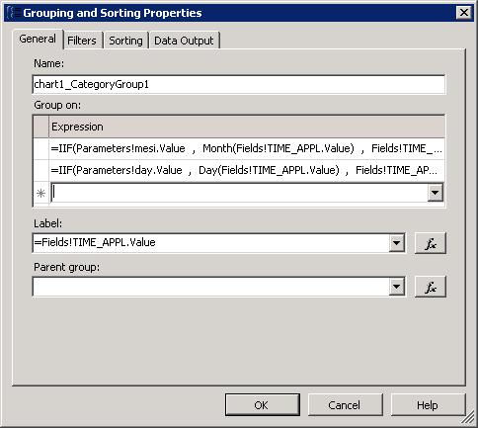Select the mesi parameter IIF expression row

247,148
